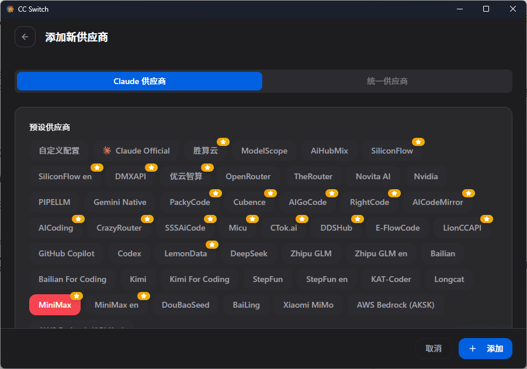
Task: Choose the PIPELLM preset
Action: point(54,202)
